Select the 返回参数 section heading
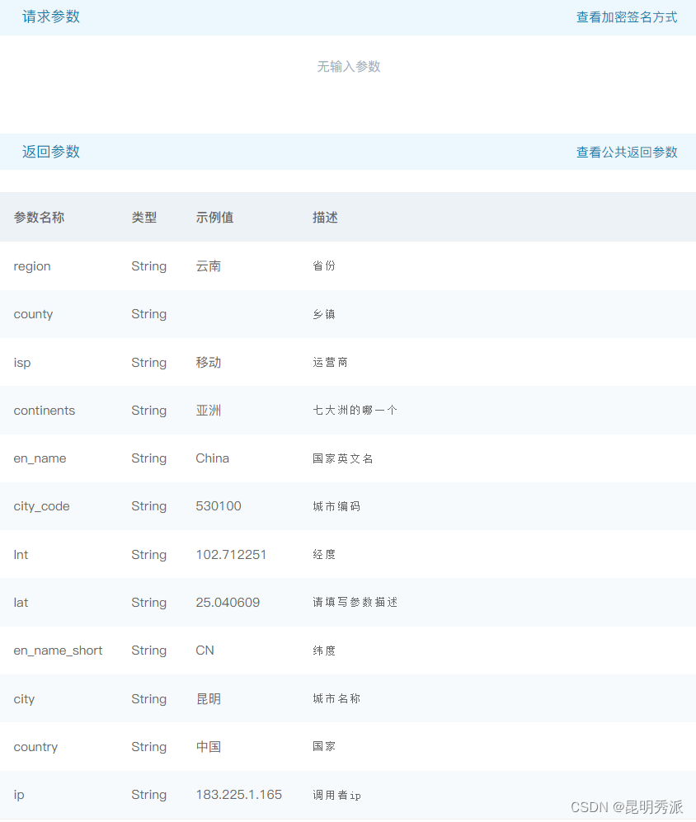696x822 pixels. (x=51, y=152)
